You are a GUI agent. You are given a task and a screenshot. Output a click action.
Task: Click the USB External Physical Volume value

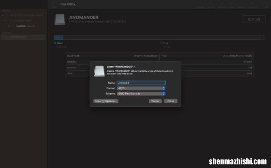coord(237,56)
